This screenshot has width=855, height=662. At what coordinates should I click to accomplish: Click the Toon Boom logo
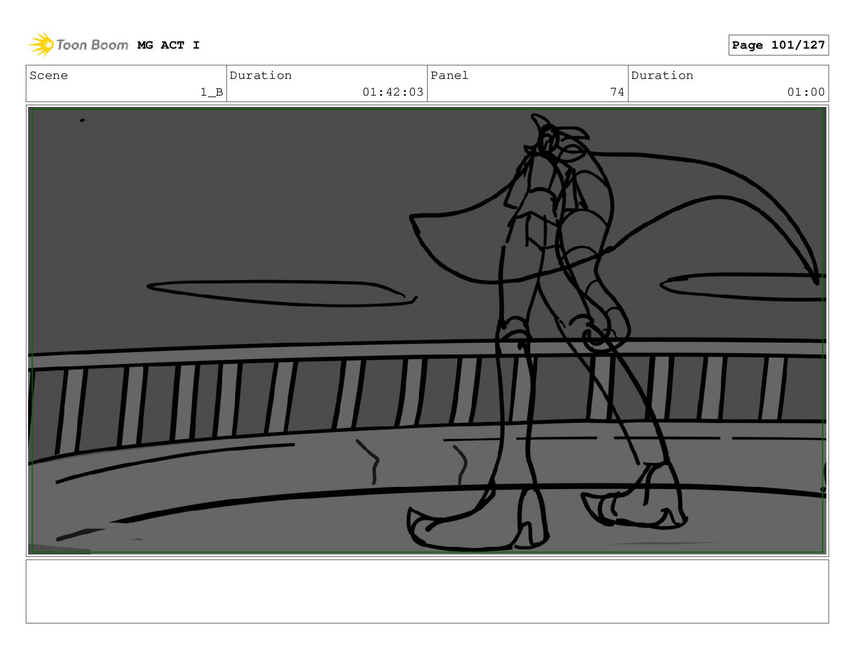click(x=78, y=44)
